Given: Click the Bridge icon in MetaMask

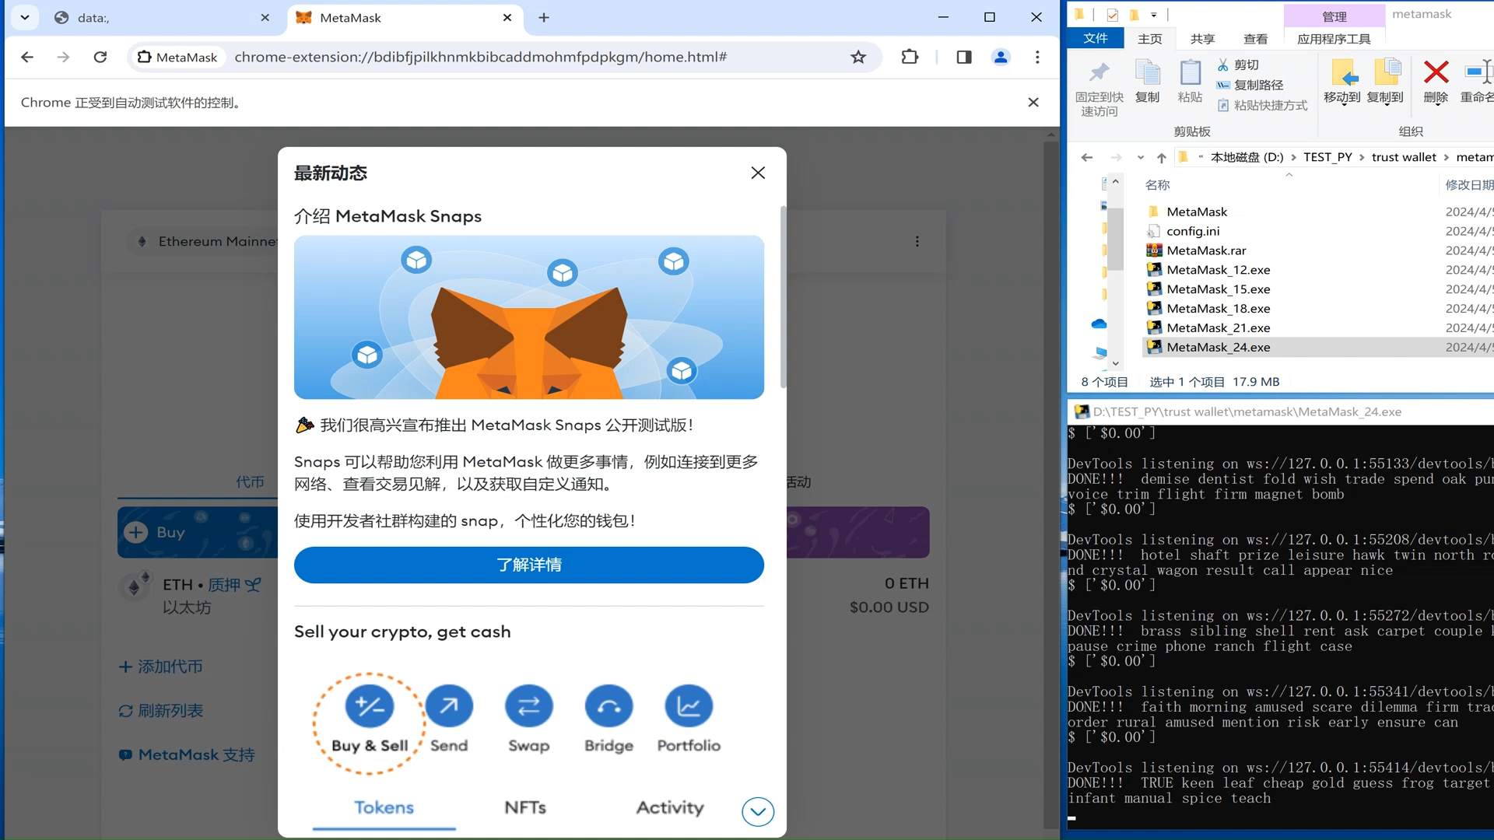Looking at the screenshot, I should click(606, 707).
